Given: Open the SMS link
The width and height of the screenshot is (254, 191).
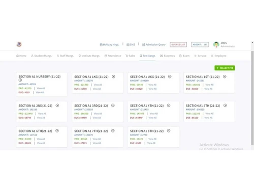Looking at the screenshot, I should (x=131, y=45).
